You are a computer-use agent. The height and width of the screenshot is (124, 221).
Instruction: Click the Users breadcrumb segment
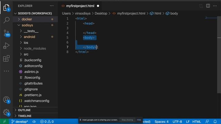click(x=66, y=13)
